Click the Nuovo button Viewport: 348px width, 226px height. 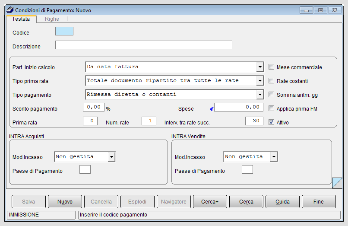click(65, 201)
